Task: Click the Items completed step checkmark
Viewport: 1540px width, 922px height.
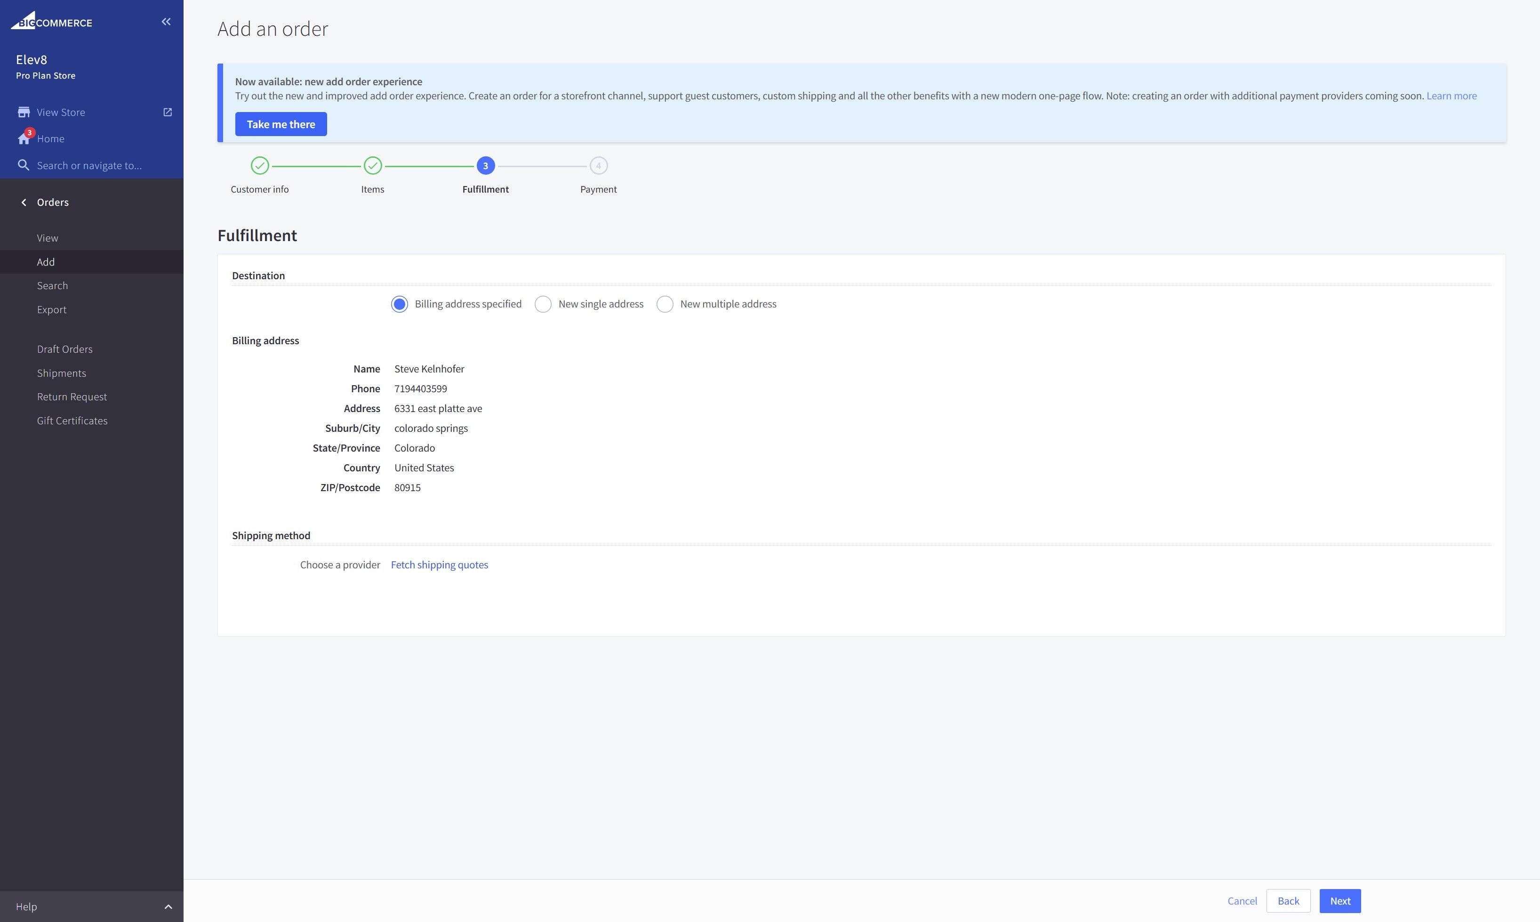Action: 373,165
